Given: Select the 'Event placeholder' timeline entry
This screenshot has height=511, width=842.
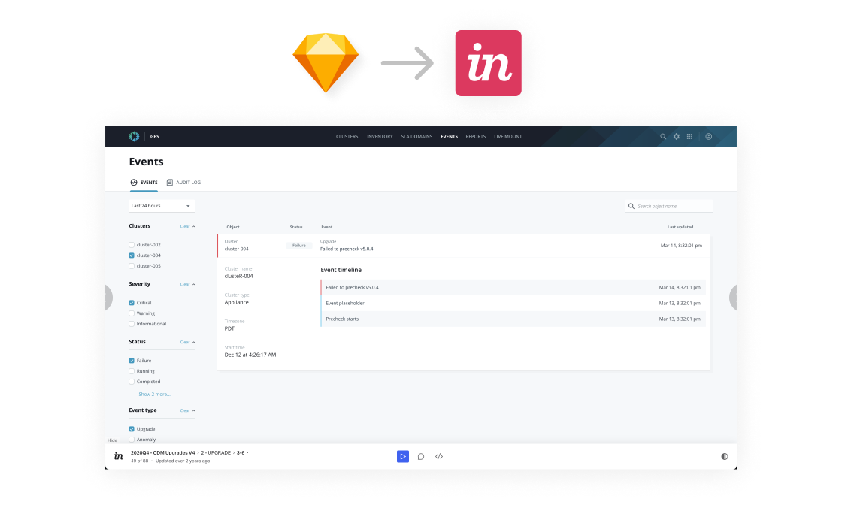Looking at the screenshot, I should point(513,304).
